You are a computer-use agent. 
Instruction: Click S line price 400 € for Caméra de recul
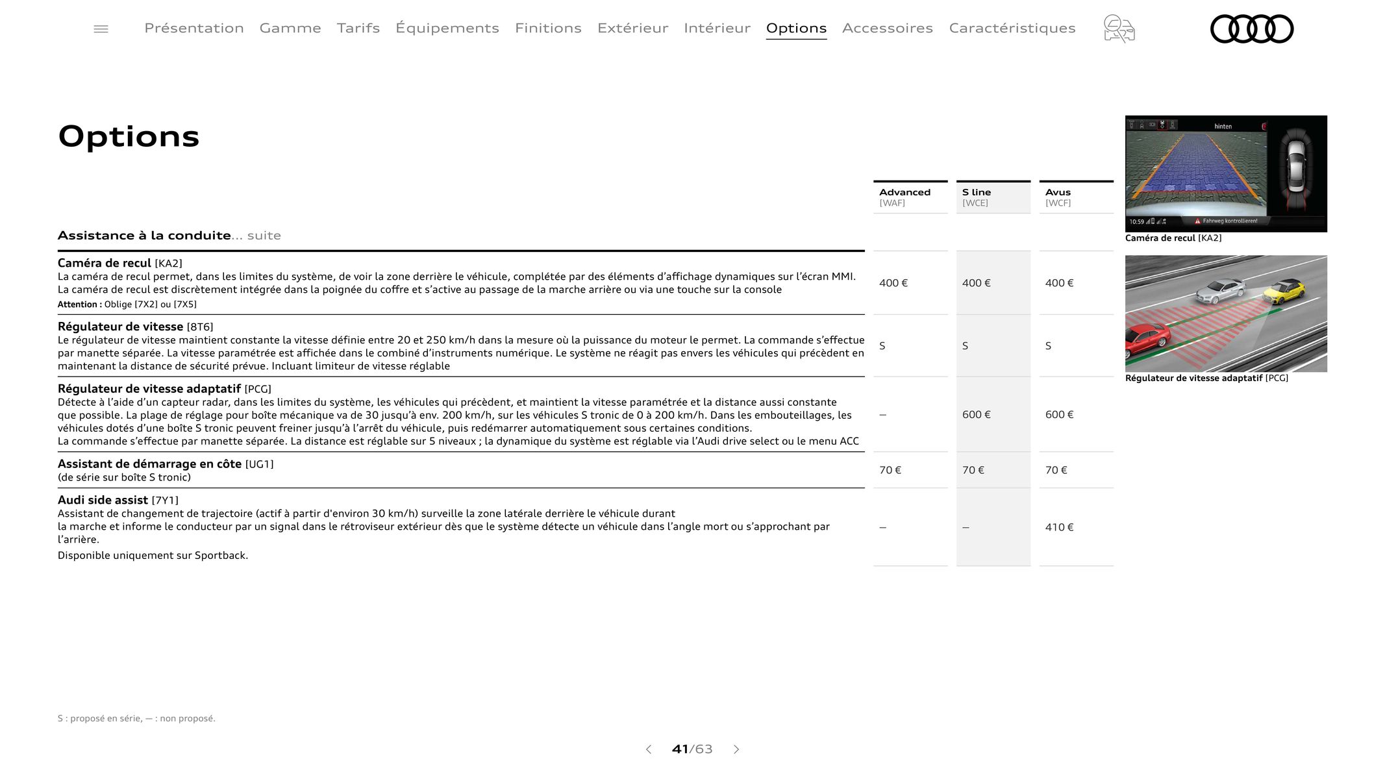977,283
